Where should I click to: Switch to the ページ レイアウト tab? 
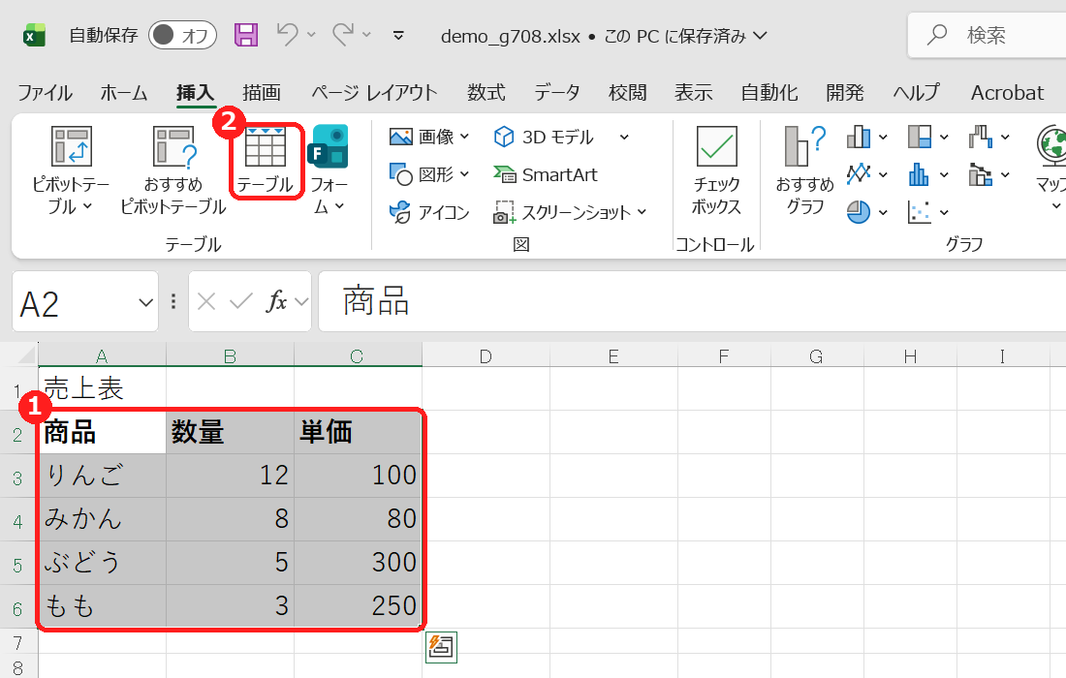point(375,92)
